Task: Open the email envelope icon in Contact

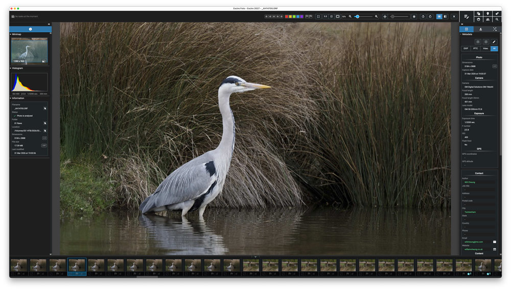Action: click(494, 242)
